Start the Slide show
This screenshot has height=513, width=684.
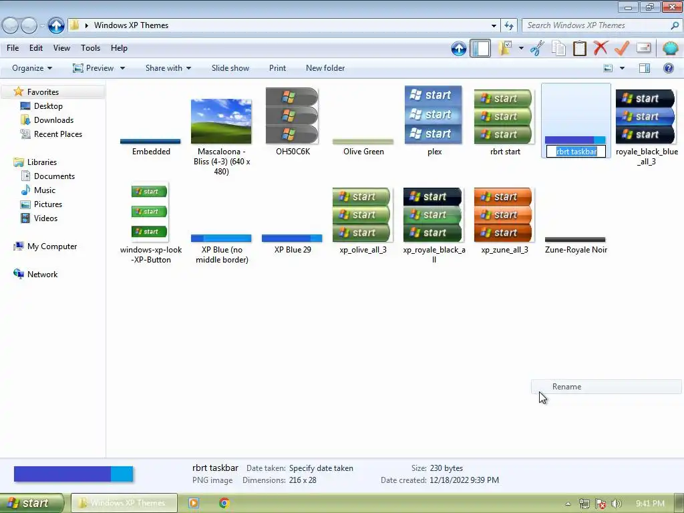tap(230, 68)
